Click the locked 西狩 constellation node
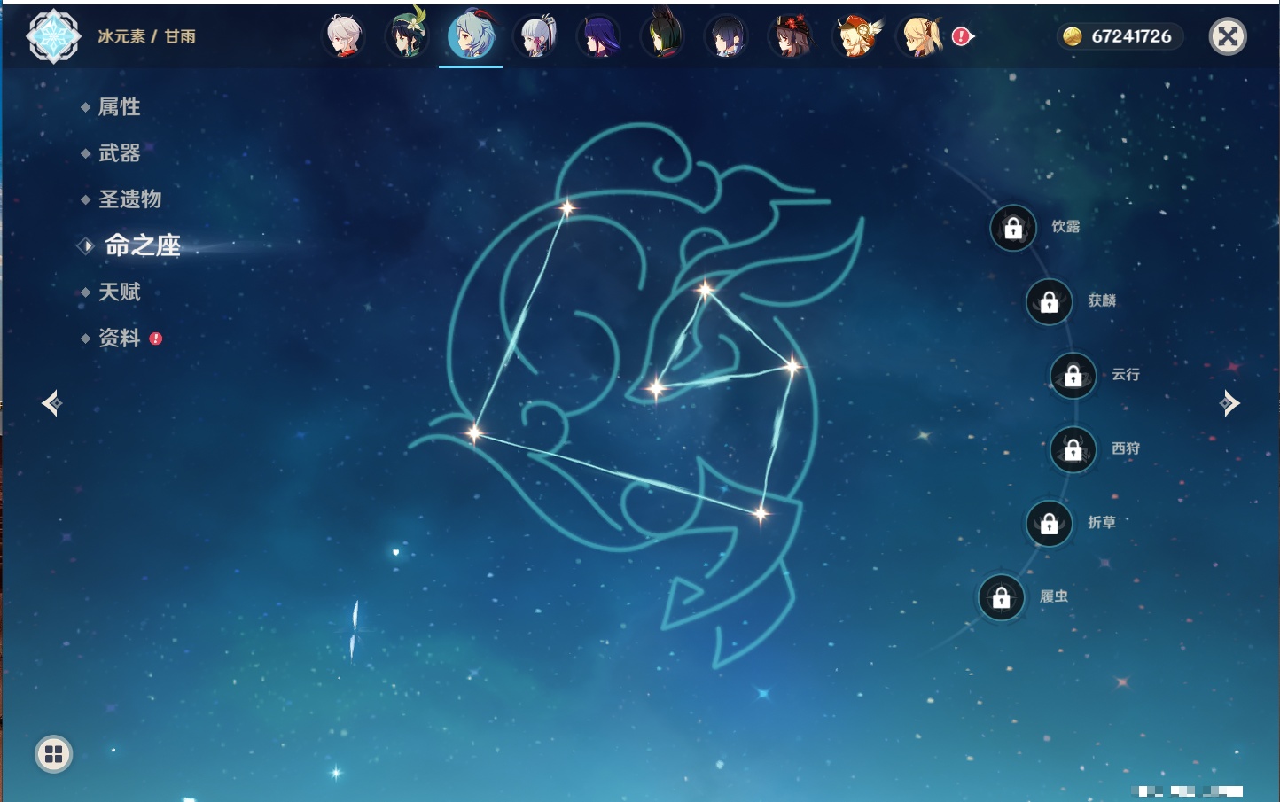 click(1073, 449)
